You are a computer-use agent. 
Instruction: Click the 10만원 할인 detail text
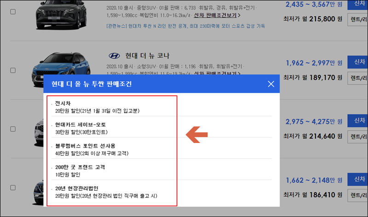coord(68,175)
